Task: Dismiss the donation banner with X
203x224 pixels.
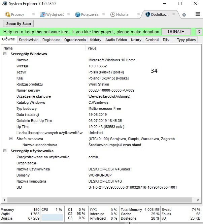Action: coord(199,32)
